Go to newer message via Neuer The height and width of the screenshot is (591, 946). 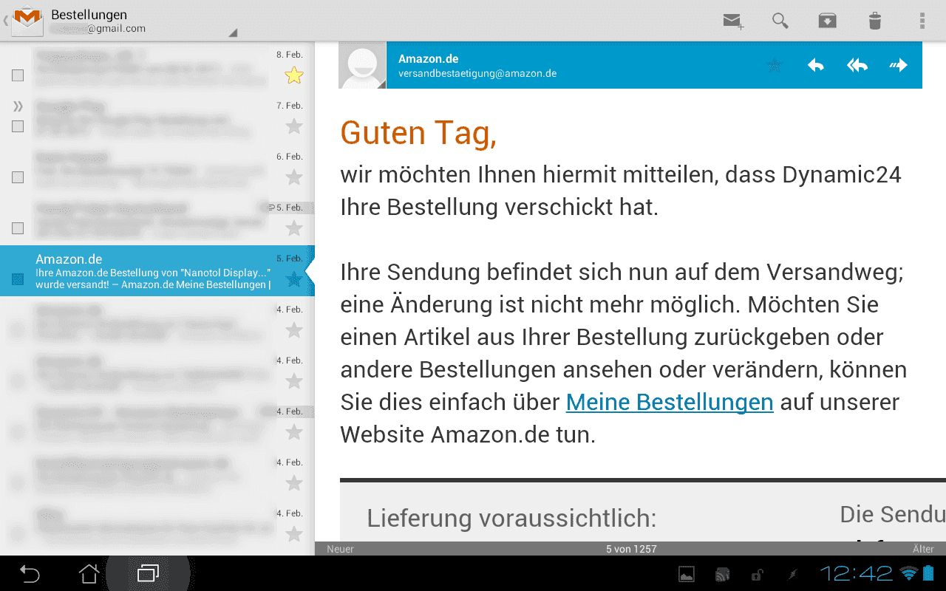[340, 549]
